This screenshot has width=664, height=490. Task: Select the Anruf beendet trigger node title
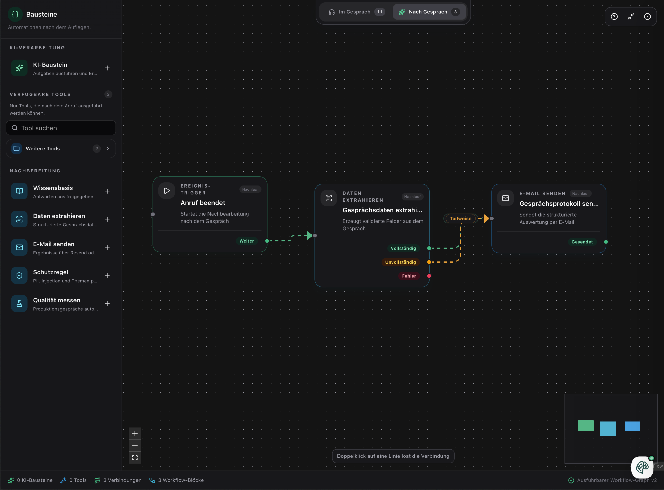pos(203,203)
